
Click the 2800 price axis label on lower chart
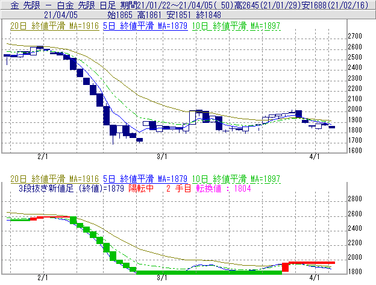tap(355, 199)
